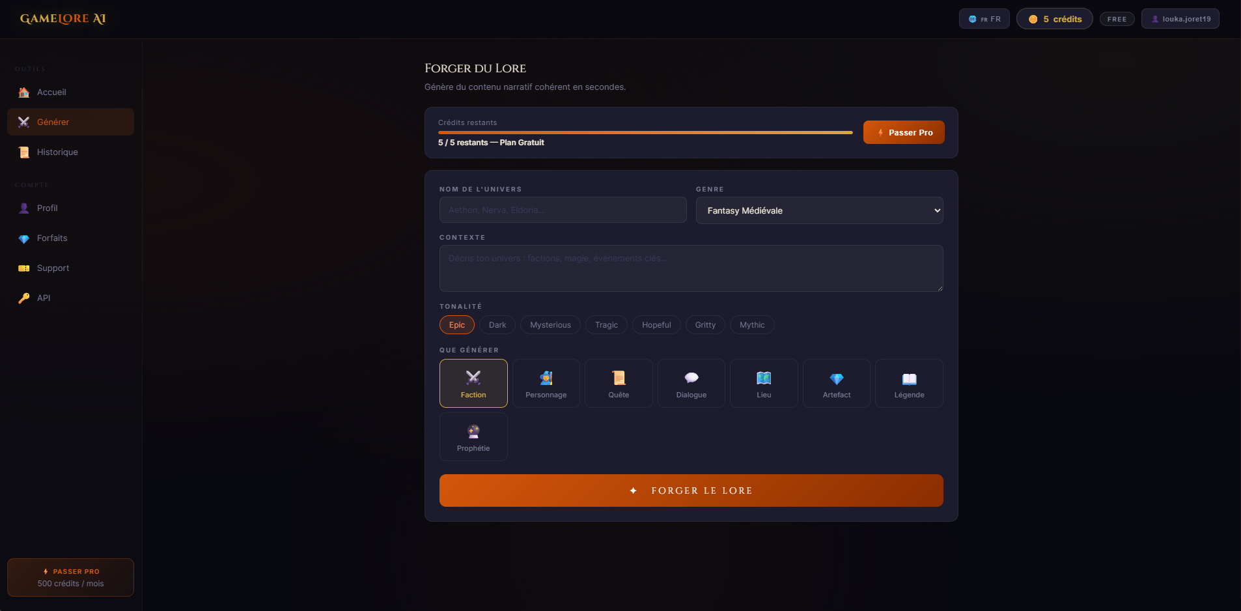Click the key icon beside API
Image resolution: width=1241 pixels, height=611 pixels.
(24, 298)
